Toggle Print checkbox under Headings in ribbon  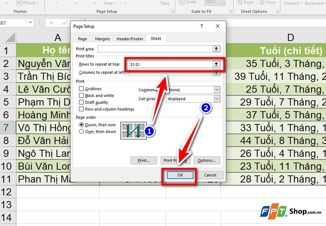[262, 2]
